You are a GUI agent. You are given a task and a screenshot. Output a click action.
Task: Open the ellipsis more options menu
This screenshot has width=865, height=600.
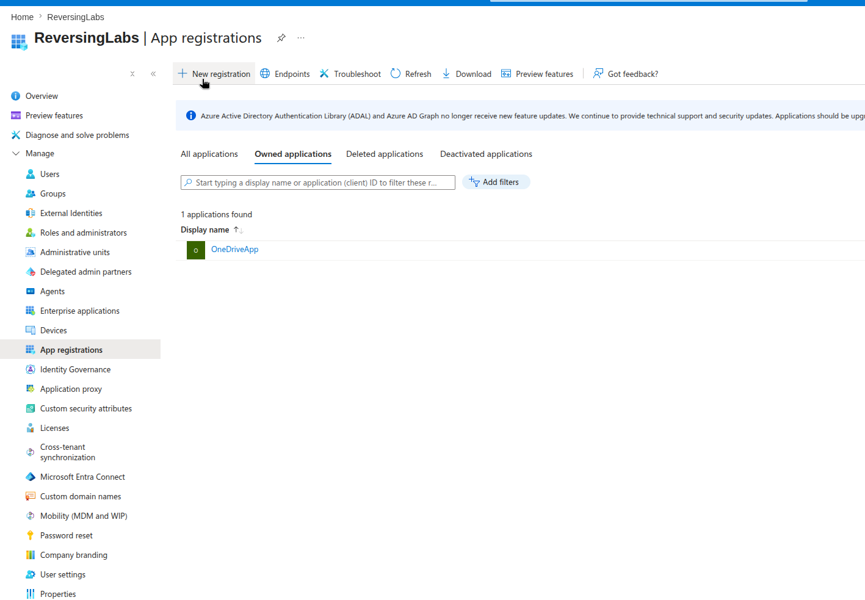click(301, 38)
